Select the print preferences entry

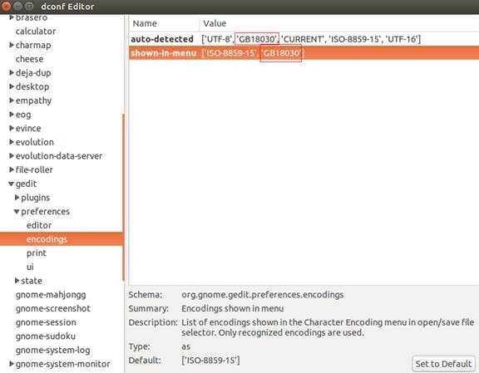click(x=37, y=253)
